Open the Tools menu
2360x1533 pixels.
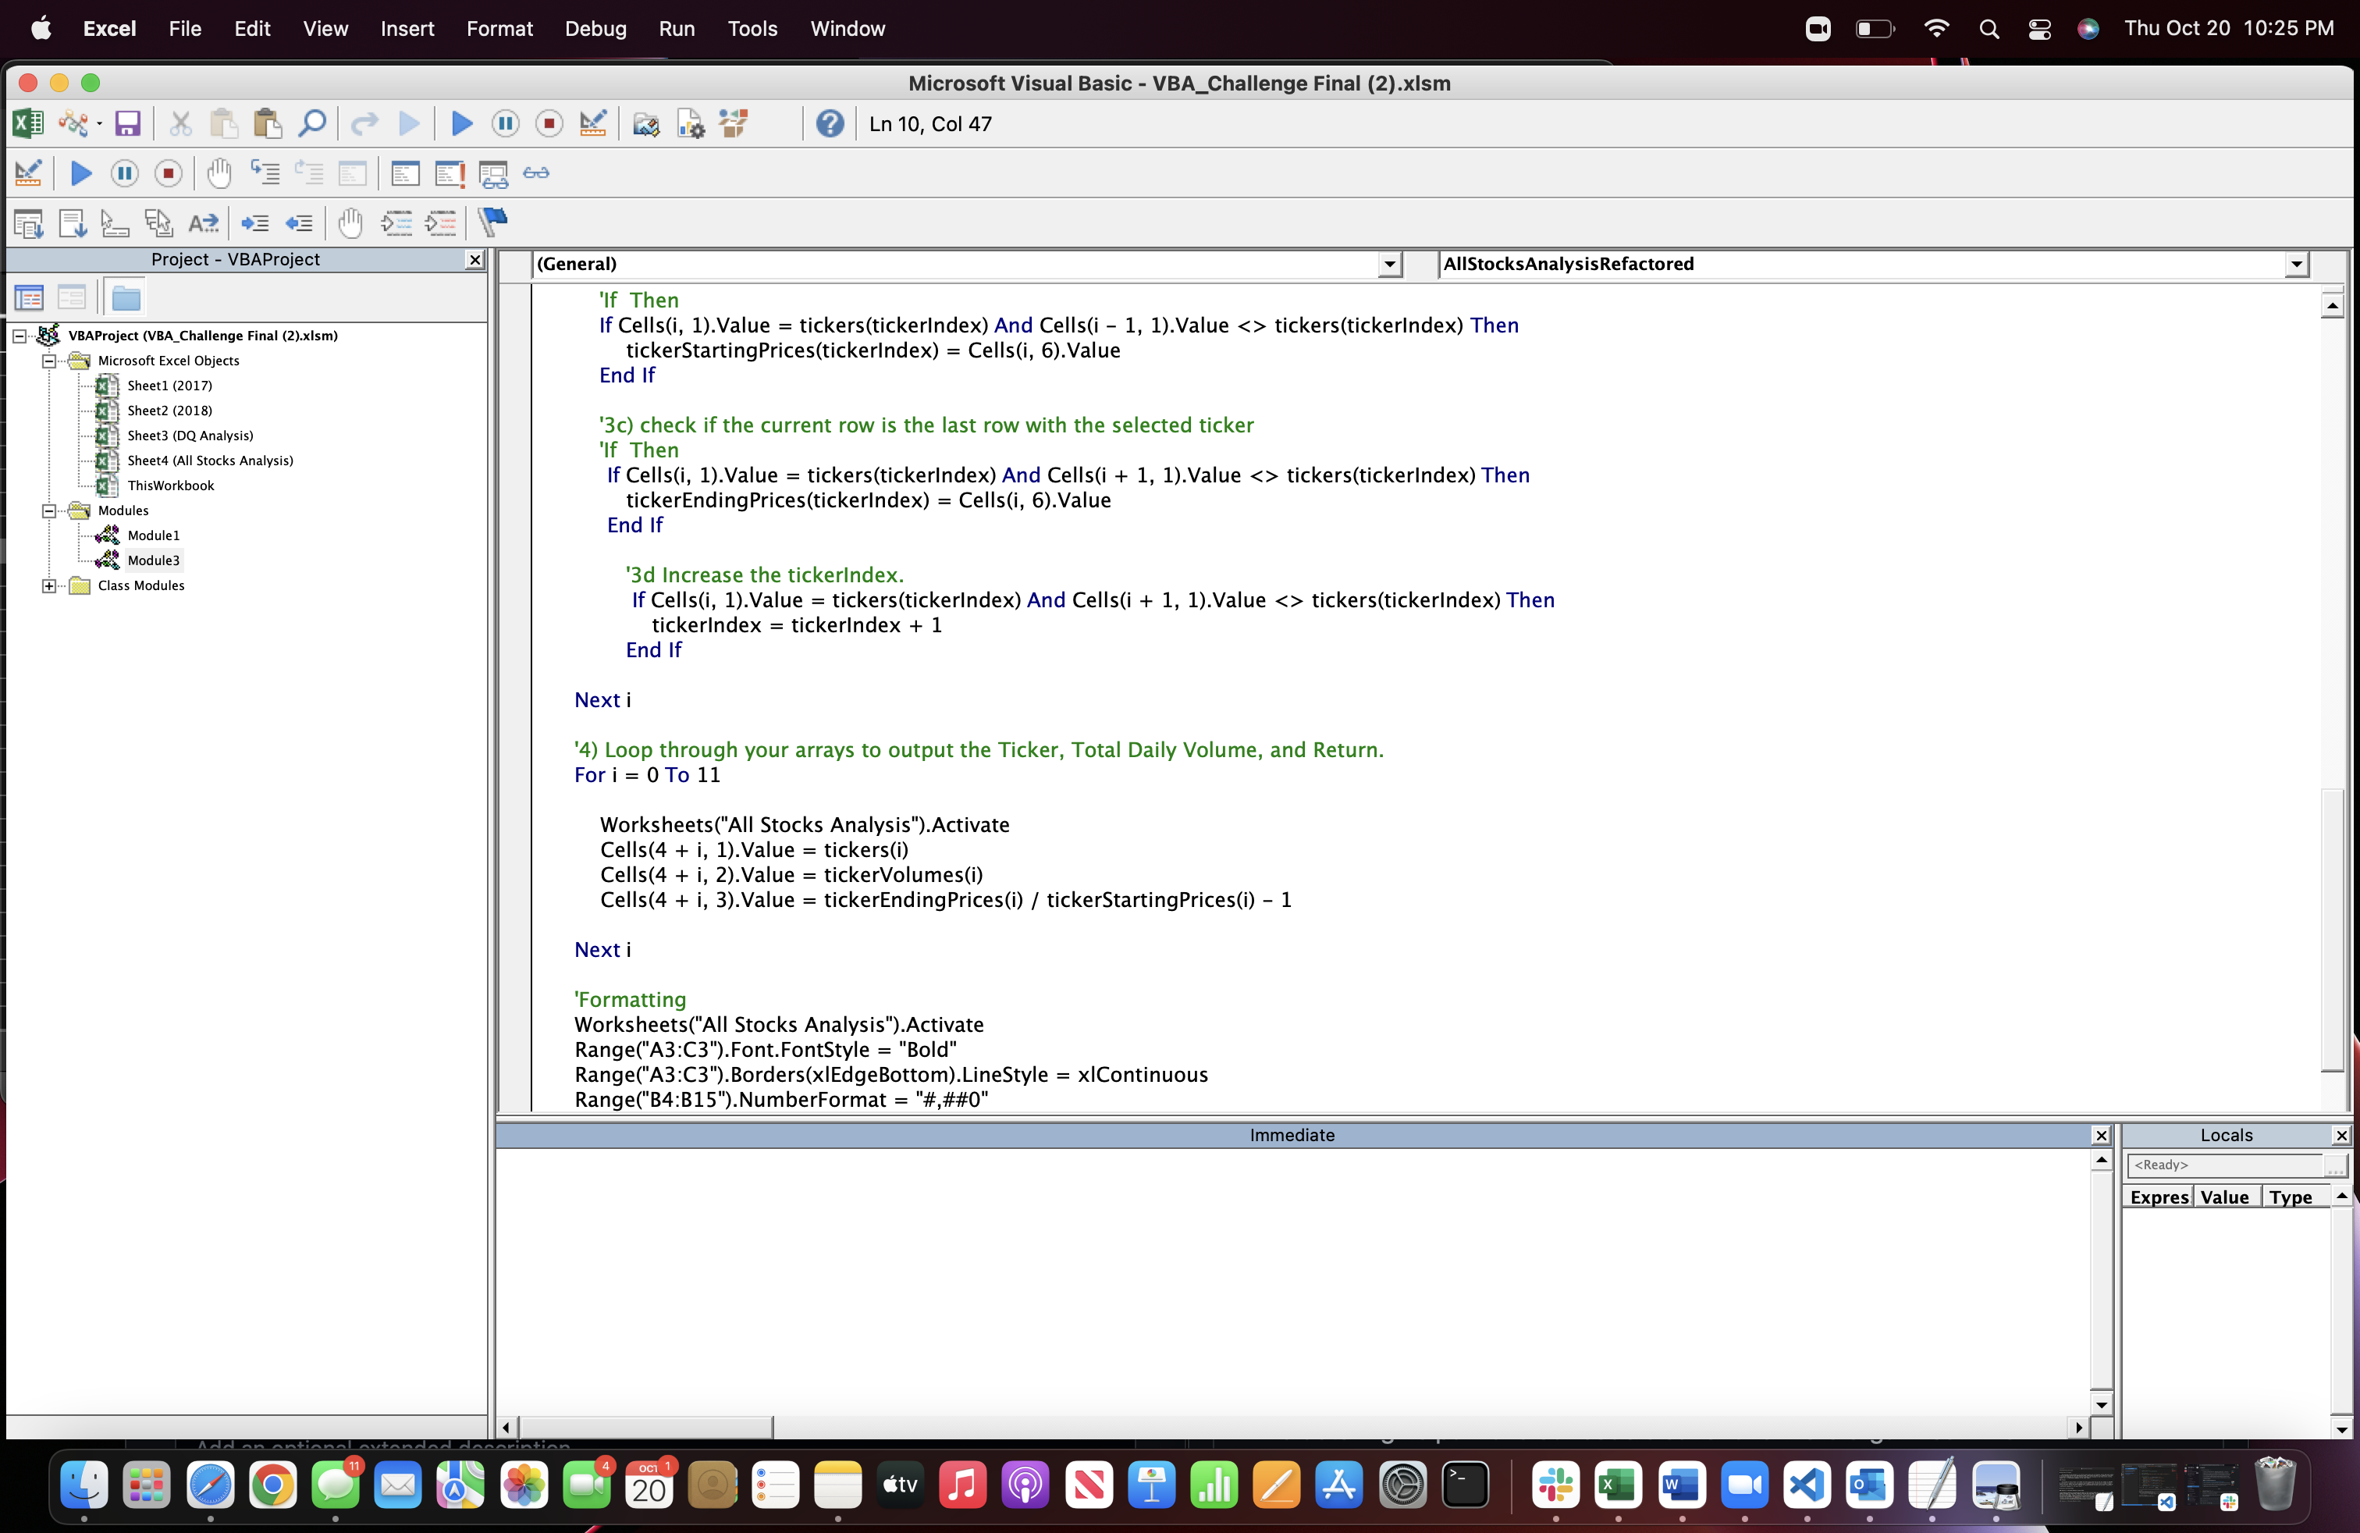pos(752,29)
